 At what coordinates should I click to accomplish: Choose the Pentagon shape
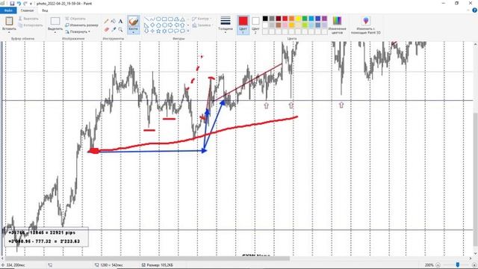158,25
